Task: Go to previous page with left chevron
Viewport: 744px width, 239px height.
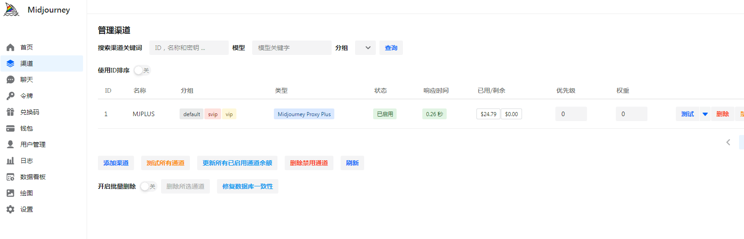Action: coord(728,142)
